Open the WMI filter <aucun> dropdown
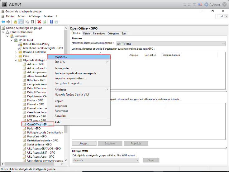Screen dimensions: 229x172 (x=137, y=160)
